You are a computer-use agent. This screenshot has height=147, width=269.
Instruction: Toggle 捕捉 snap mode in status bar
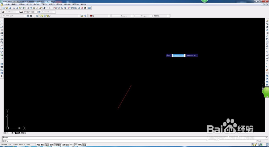click(38, 145)
